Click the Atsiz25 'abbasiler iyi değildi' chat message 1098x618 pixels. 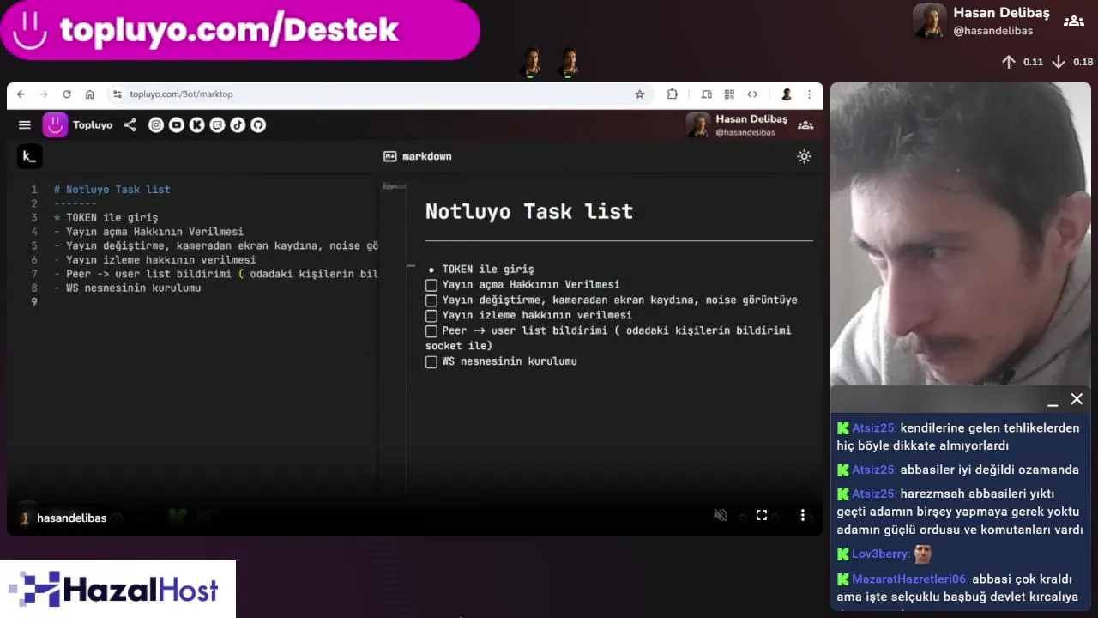[x=958, y=470]
